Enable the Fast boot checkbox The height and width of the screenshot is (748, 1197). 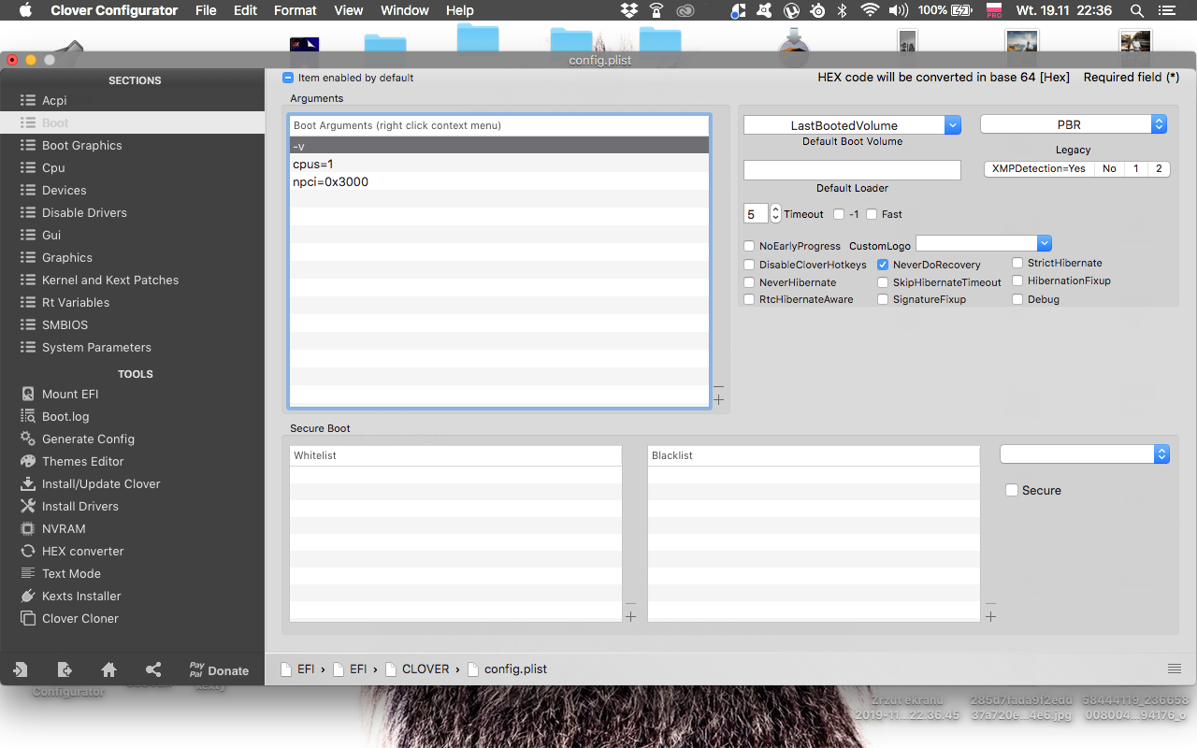(872, 214)
